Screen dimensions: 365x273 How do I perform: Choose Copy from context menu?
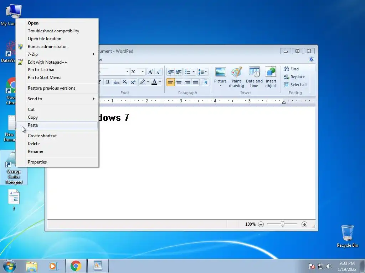[x=57, y=117]
